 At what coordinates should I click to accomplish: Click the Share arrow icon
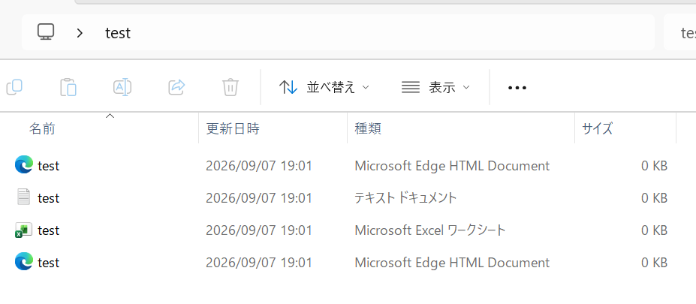pyautogui.click(x=176, y=87)
